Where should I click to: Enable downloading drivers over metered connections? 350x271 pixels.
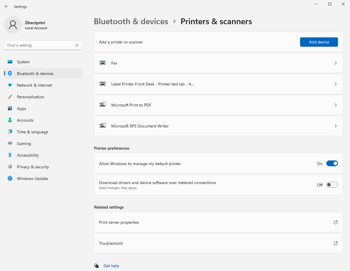(x=332, y=185)
